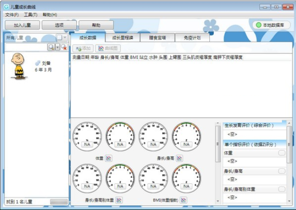Click the gauges panel vertical scrollbar thumb
This screenshot has width=296, height=210.
click(217, 144)
